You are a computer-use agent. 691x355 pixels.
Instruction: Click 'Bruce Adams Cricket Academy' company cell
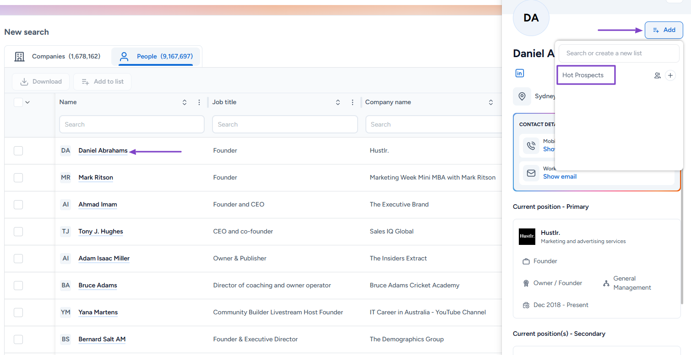(x=414, y=285)
